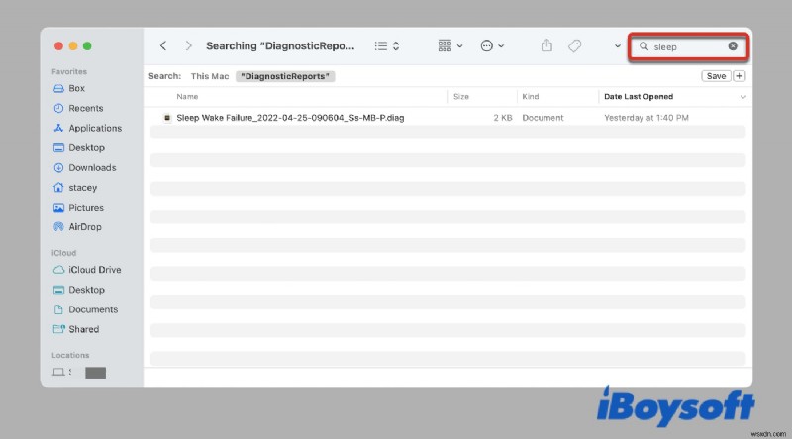Click the Recents clock icon
This screenshot has width=792, height=439.
tap(58, 108)
